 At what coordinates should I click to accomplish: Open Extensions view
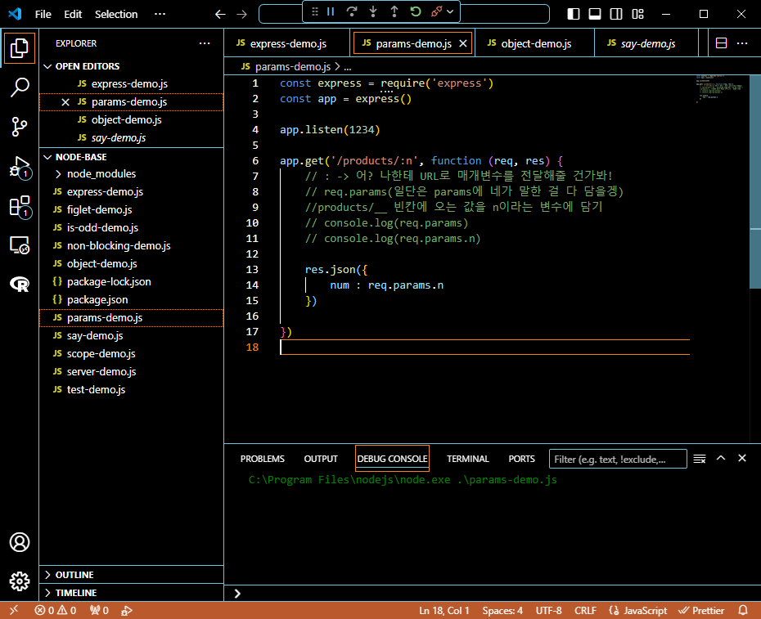click(x=20, y=206)
